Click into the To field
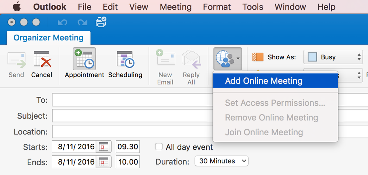Image resolution: width=368 pixels, height=175 pixels. pos(132,100)
